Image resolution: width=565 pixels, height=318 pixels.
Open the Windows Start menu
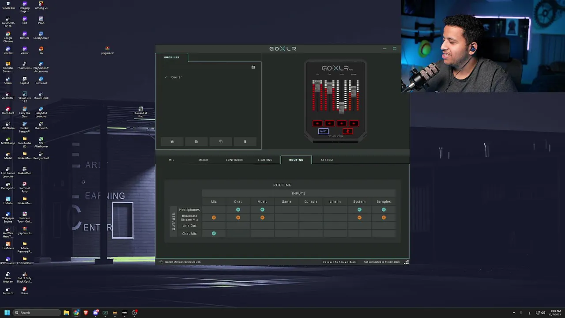(x=7, y=313)
